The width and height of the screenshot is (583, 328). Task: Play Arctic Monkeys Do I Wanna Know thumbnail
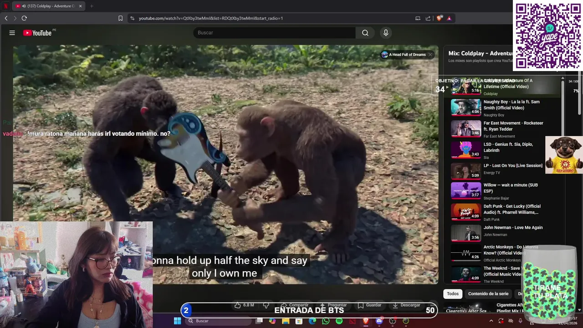coord(465,252)
